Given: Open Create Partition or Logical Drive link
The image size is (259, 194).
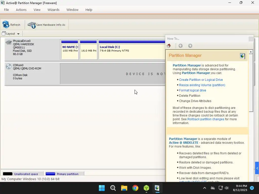Looking at the screenshot, I should pyautogui.click(x=201, y=80).
